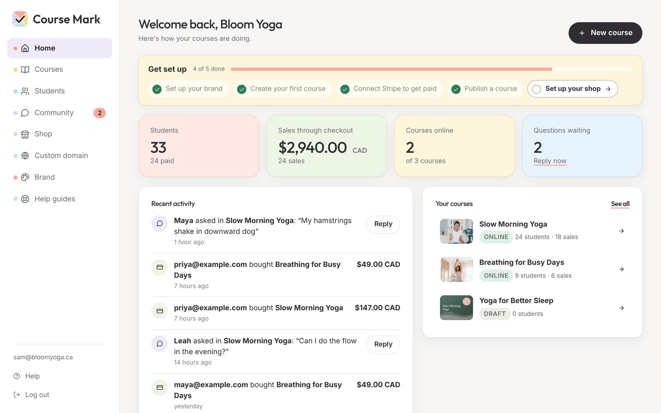This screenshot has width=661, height=413.
Task: Reply to Leah's evening flow question
Action: pyautogui.click(x=383, y=344)
